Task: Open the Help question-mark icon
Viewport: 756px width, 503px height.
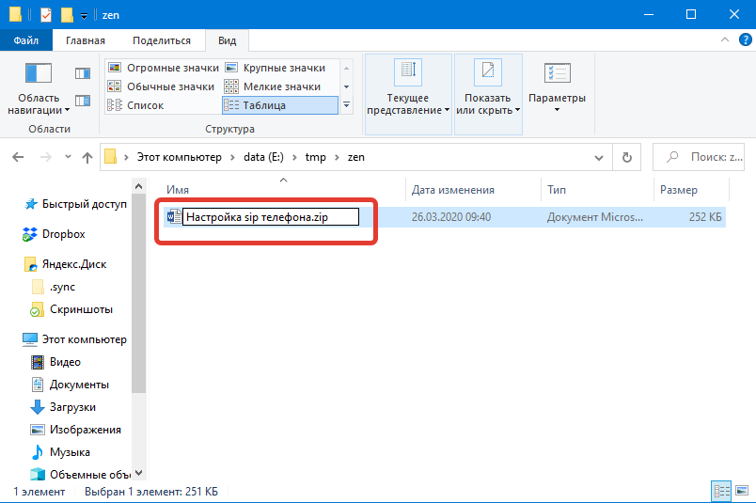Action: (745, 40)
